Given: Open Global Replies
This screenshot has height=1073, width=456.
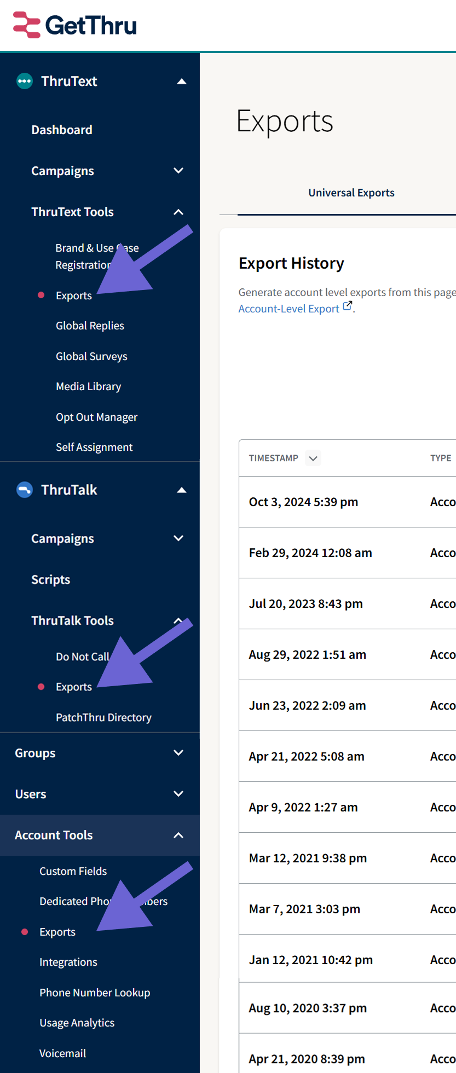Looking at the screenshot, I should (x=90, y=326).
